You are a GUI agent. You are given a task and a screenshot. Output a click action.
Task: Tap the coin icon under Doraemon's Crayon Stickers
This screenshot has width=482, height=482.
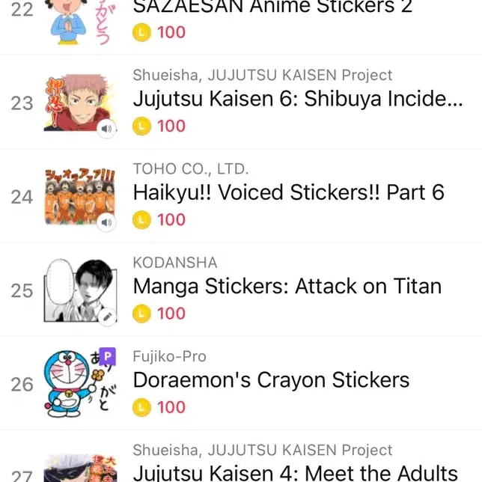[x=141, y=407]
